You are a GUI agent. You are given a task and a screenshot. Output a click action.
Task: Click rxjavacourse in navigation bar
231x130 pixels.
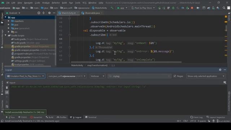[82, 8]
